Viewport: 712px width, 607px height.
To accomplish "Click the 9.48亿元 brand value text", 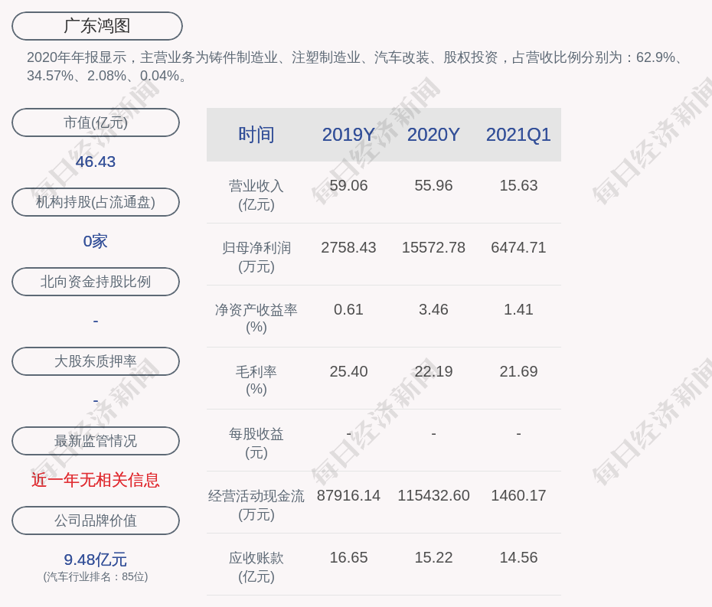I will point(96,560).
